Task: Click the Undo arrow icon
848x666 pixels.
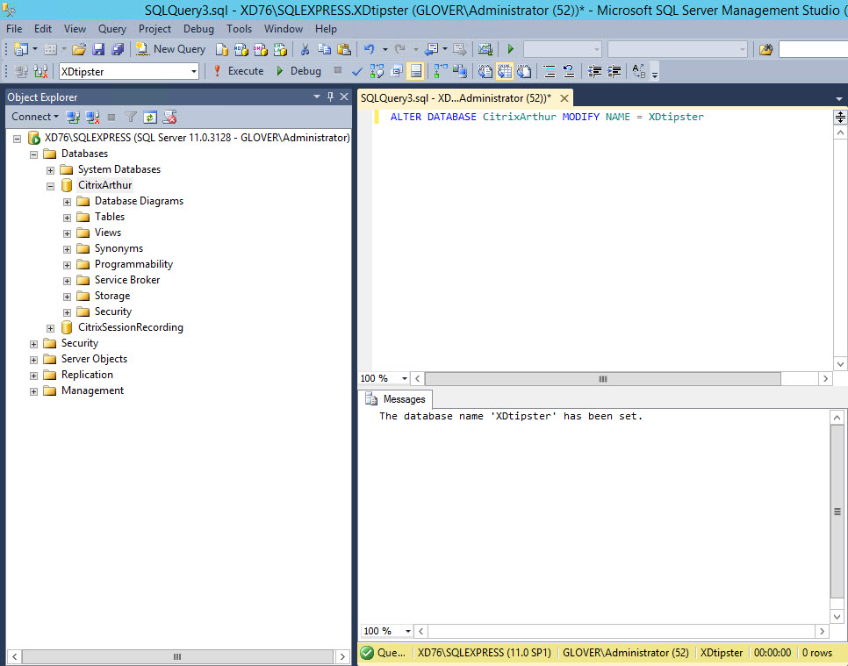Action: coord(370,49)
